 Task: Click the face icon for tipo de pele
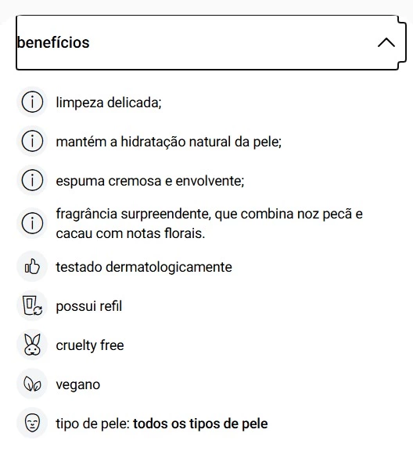(x=32, y=423)
